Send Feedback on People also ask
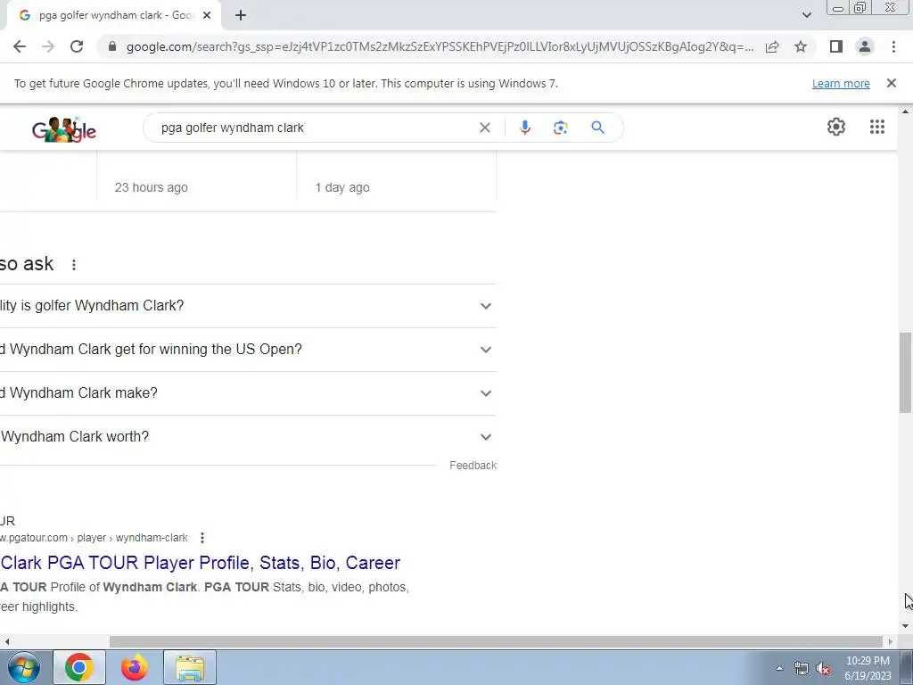 coord(473,466)
